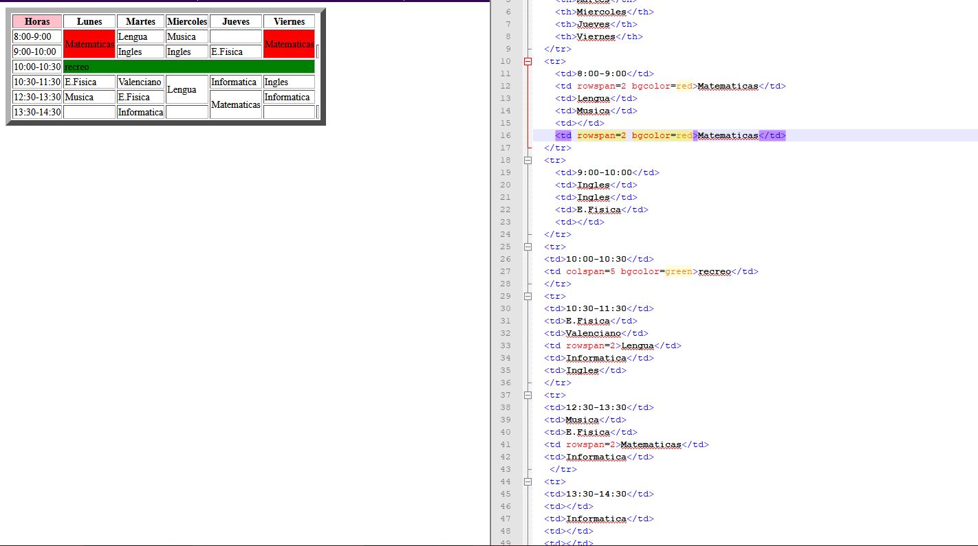978x546 pixels.
Task: Click the Miercoles column header in table
Action: click(187, 21)
